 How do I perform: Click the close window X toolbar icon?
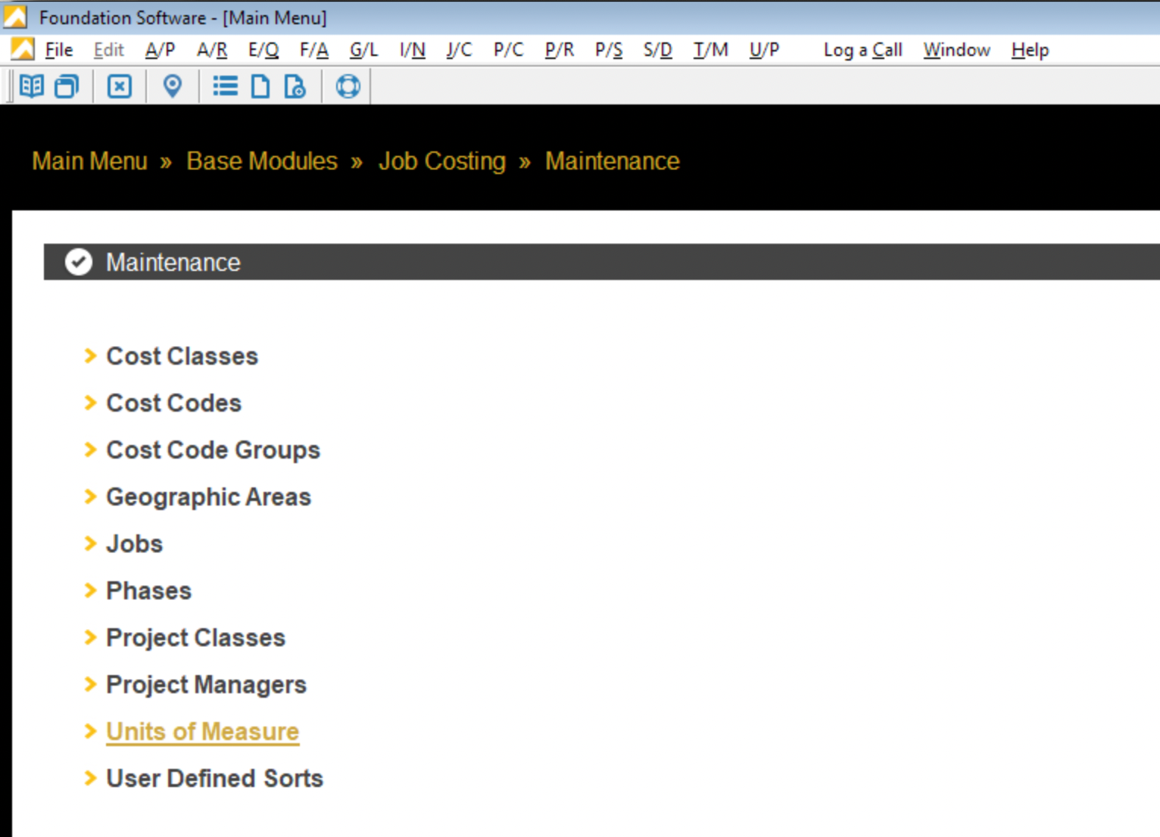coord(120,86)
